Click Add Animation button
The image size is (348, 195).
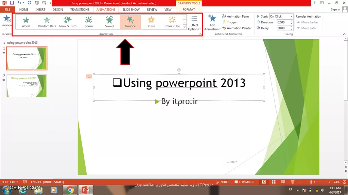point(212,23)
